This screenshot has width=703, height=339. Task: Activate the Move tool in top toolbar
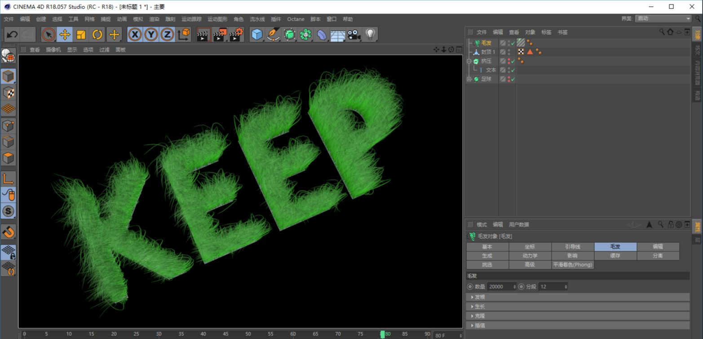click(x=65, y=35)
